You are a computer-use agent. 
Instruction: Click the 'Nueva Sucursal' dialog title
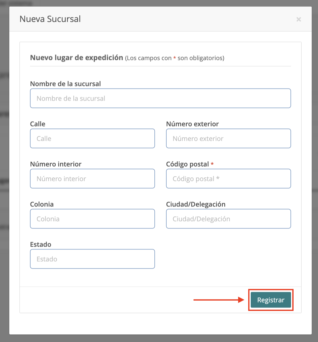click(50, 19)
